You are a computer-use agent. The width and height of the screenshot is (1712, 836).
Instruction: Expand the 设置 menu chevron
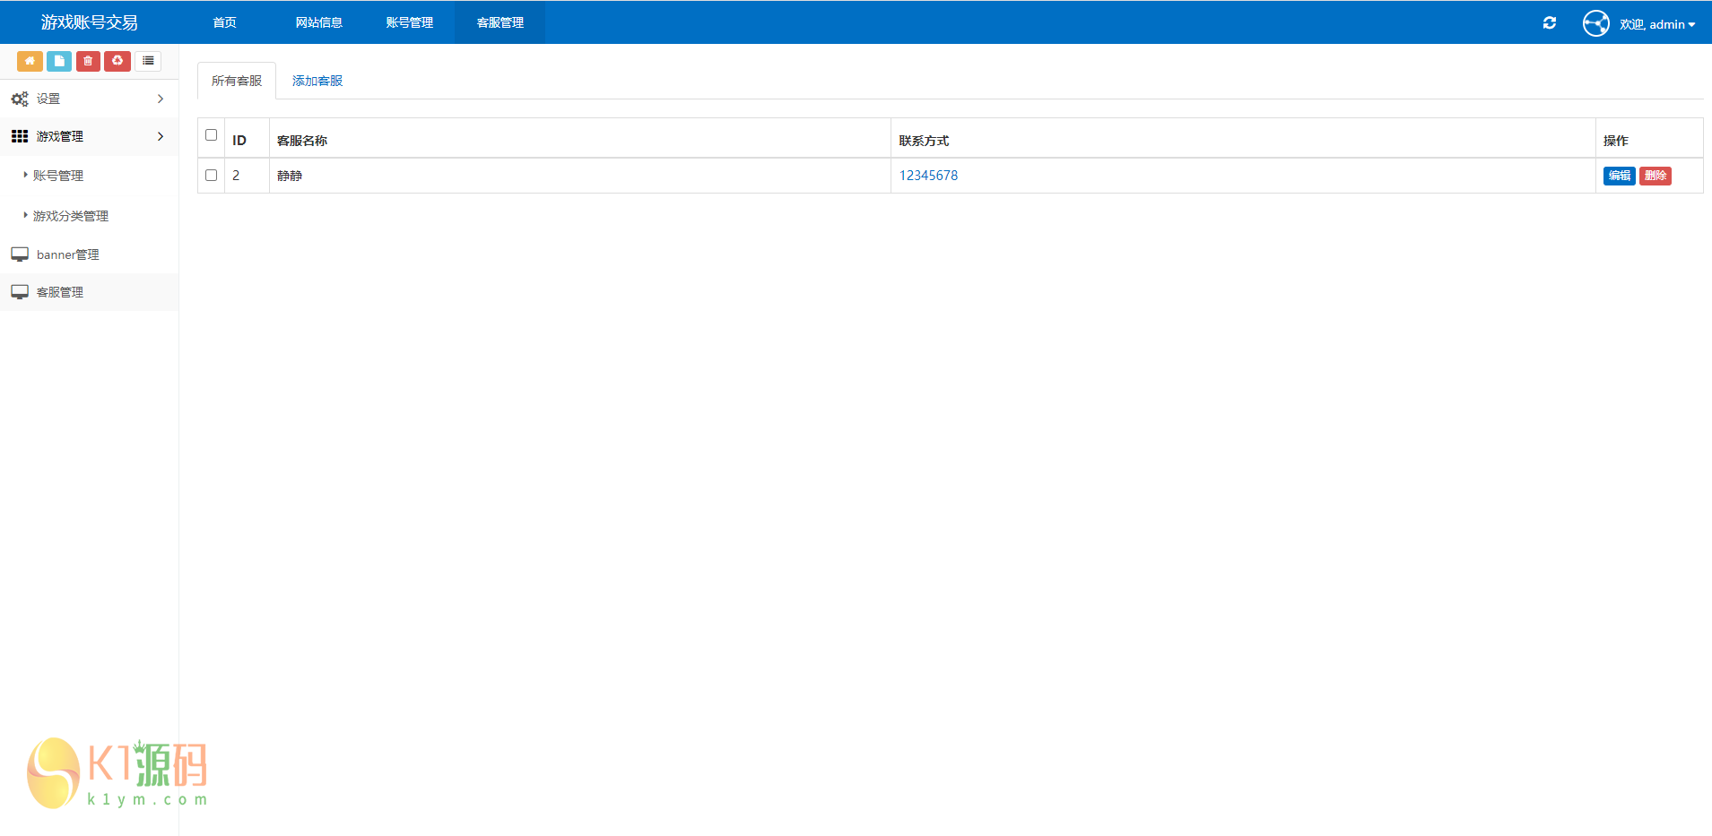click(x=161, y=99)
